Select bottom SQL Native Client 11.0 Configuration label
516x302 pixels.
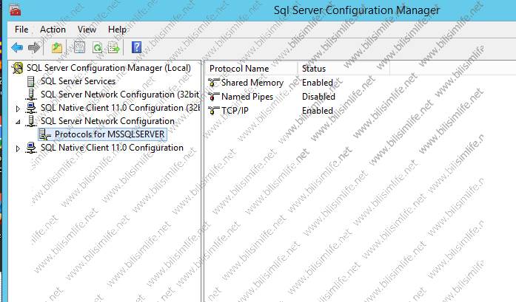112,148
